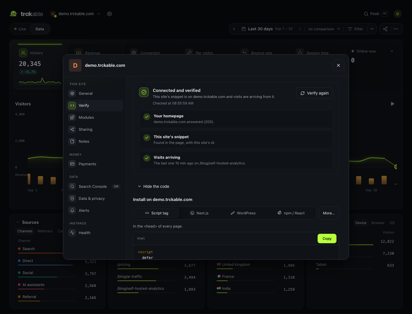Collapse the Sources panel chevron

click(18, 222)
